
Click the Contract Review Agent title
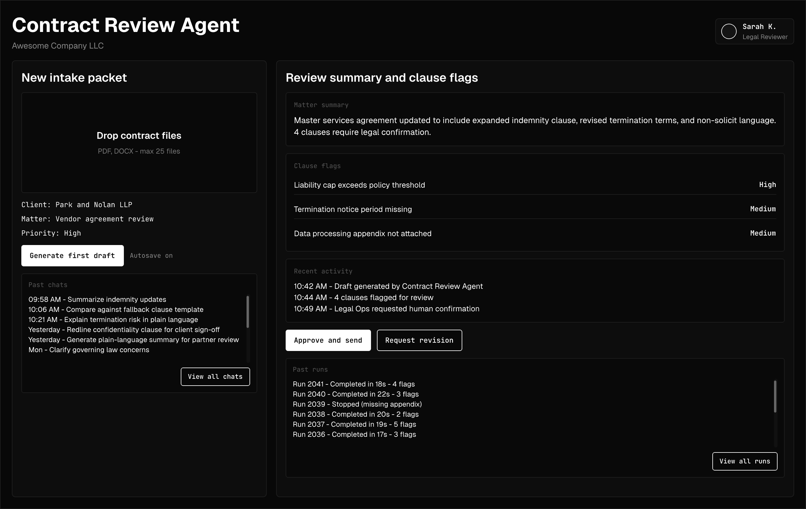pos(126,25)
